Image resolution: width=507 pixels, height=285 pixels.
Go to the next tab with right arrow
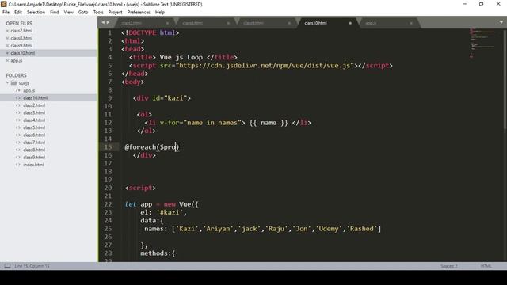point(108,22)
